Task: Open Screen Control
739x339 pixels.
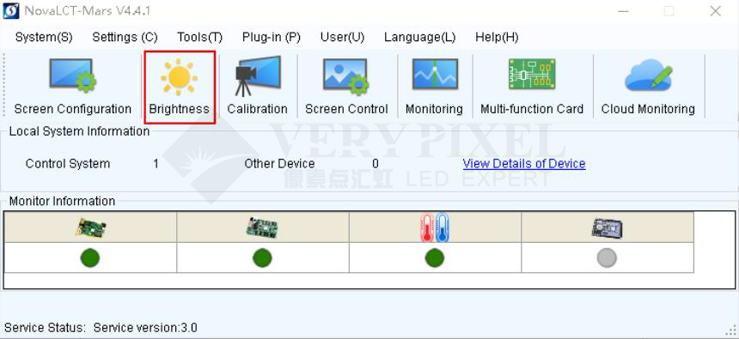Action: tap(346, 86)
